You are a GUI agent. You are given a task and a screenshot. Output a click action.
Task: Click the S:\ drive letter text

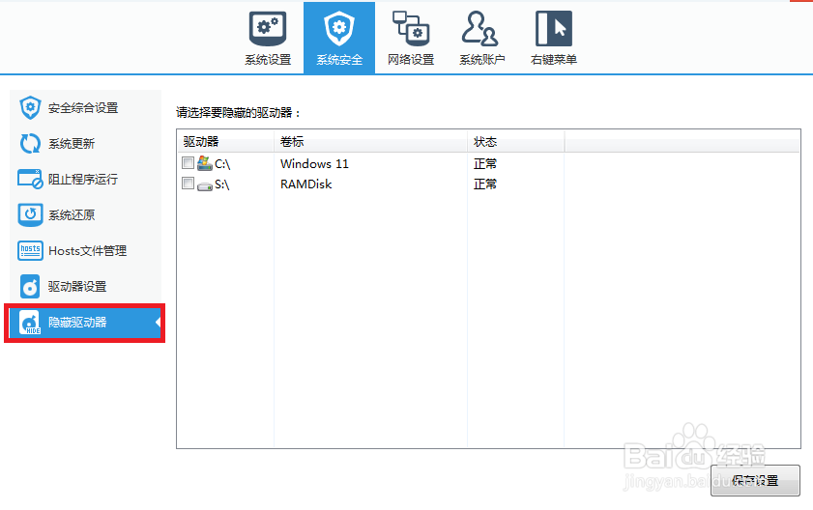point(222,184)
